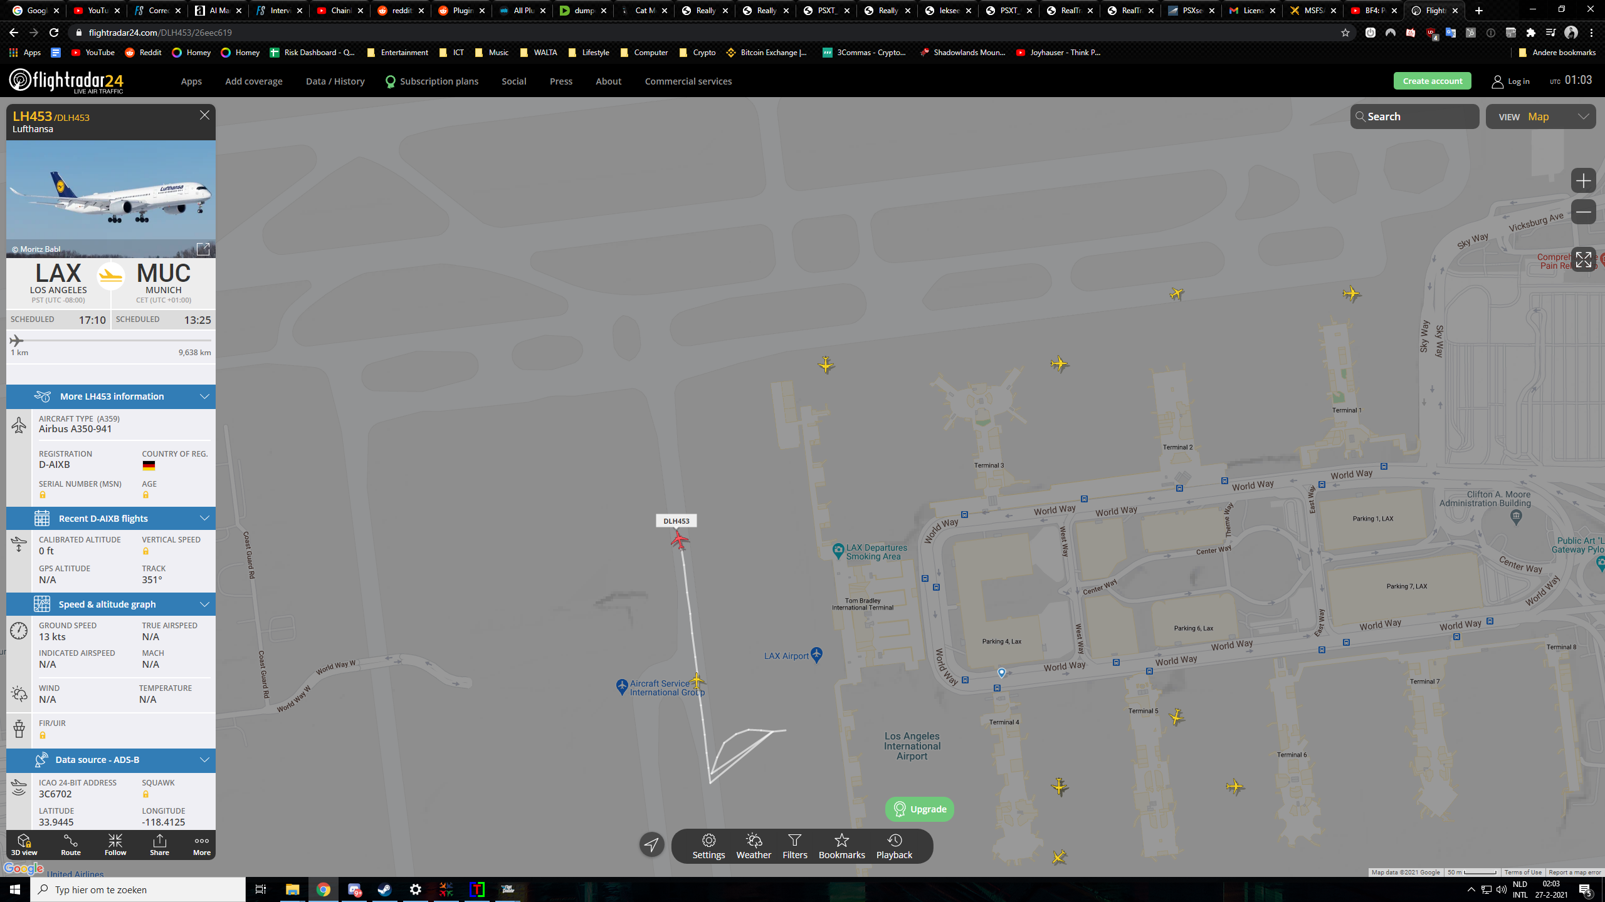Image resolution: width=1605 pixels, height=902 pixels.
Task: Open the YouTube bookmark
Action: 93,53
